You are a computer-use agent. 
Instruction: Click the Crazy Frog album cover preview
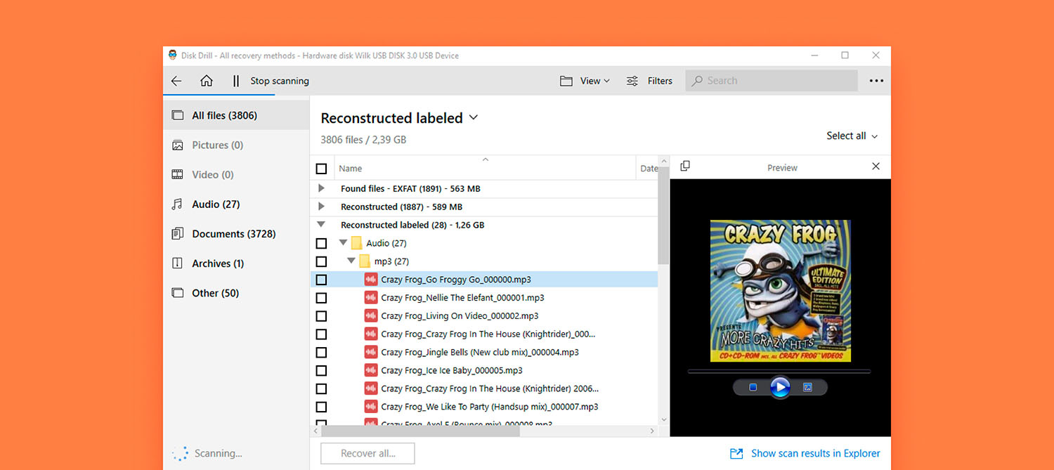(x=780, y=291)
